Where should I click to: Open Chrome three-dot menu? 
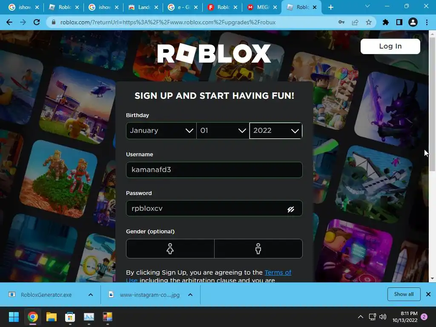tap(427, 22)
